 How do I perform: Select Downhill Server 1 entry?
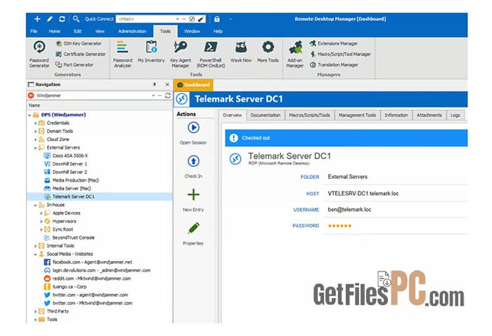(66, 163)
